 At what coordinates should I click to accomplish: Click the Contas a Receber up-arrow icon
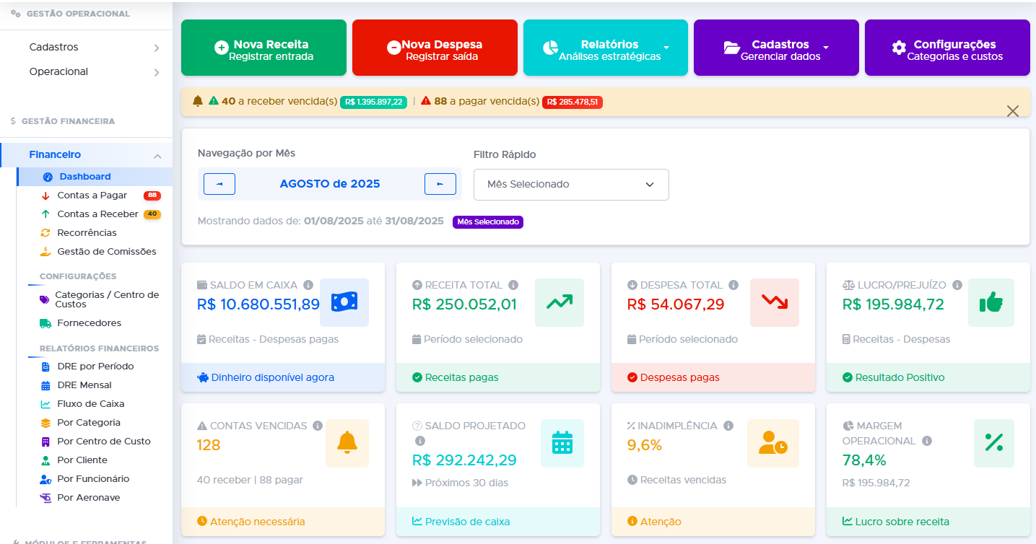coord(45,214)
